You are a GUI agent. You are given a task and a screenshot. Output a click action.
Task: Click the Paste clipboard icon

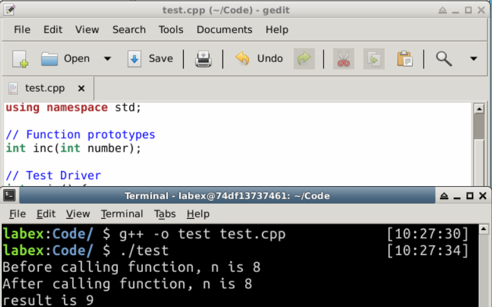(404, 59)
